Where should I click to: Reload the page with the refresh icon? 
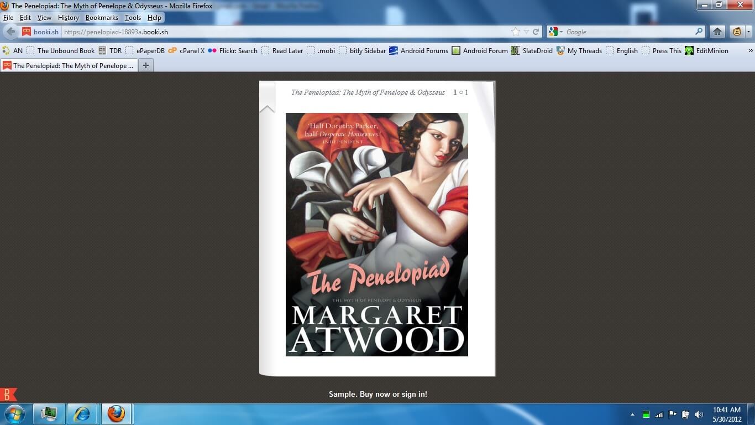click(x=536, y=32)
